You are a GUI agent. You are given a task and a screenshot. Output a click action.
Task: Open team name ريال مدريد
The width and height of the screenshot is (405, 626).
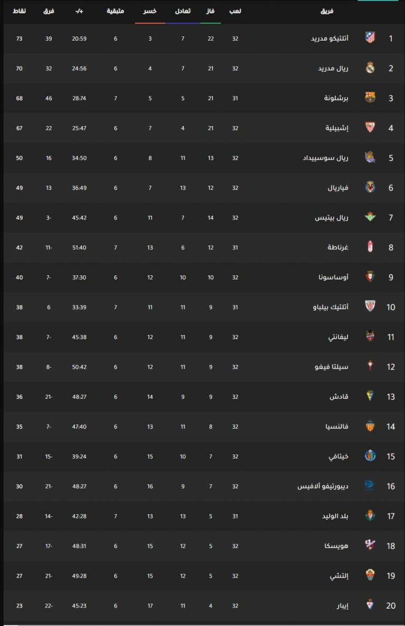tap(333, 68)
